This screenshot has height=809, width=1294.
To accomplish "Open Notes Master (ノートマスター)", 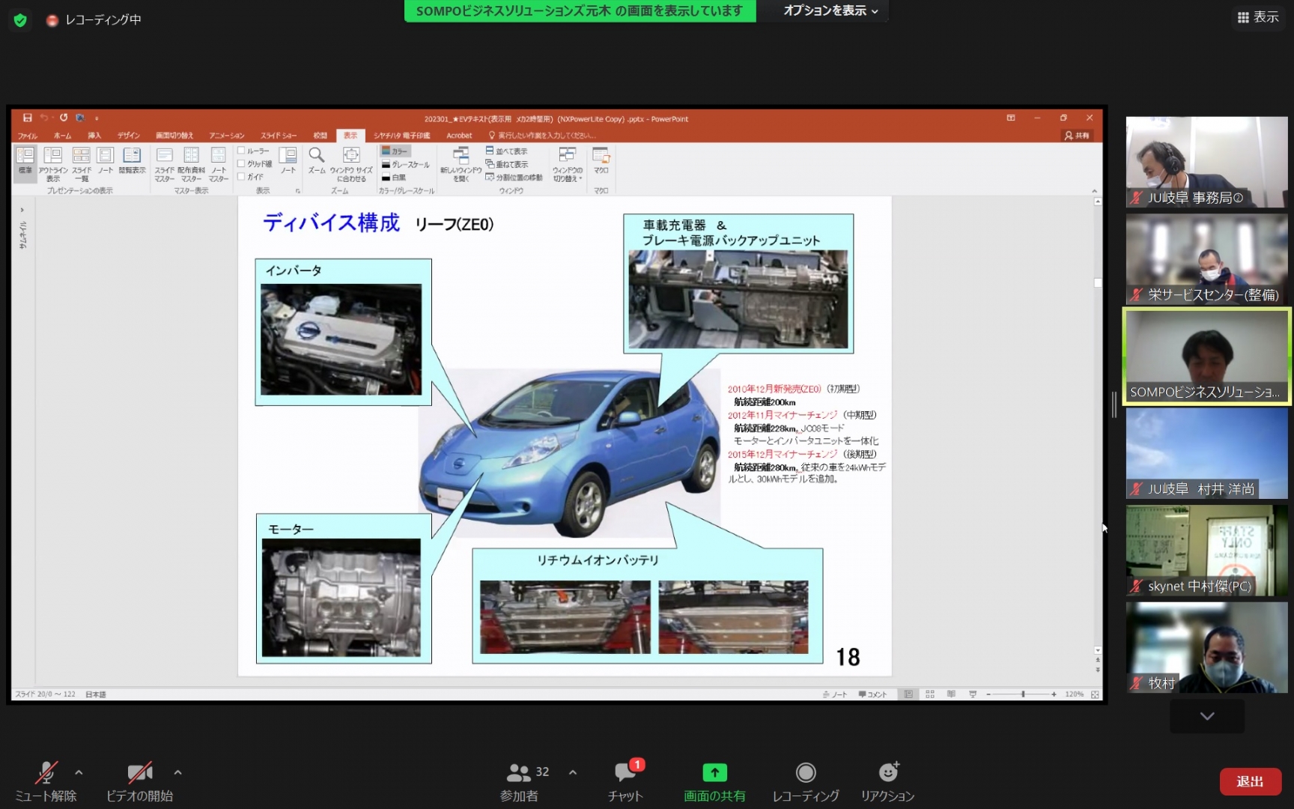I will click(219, 164).
